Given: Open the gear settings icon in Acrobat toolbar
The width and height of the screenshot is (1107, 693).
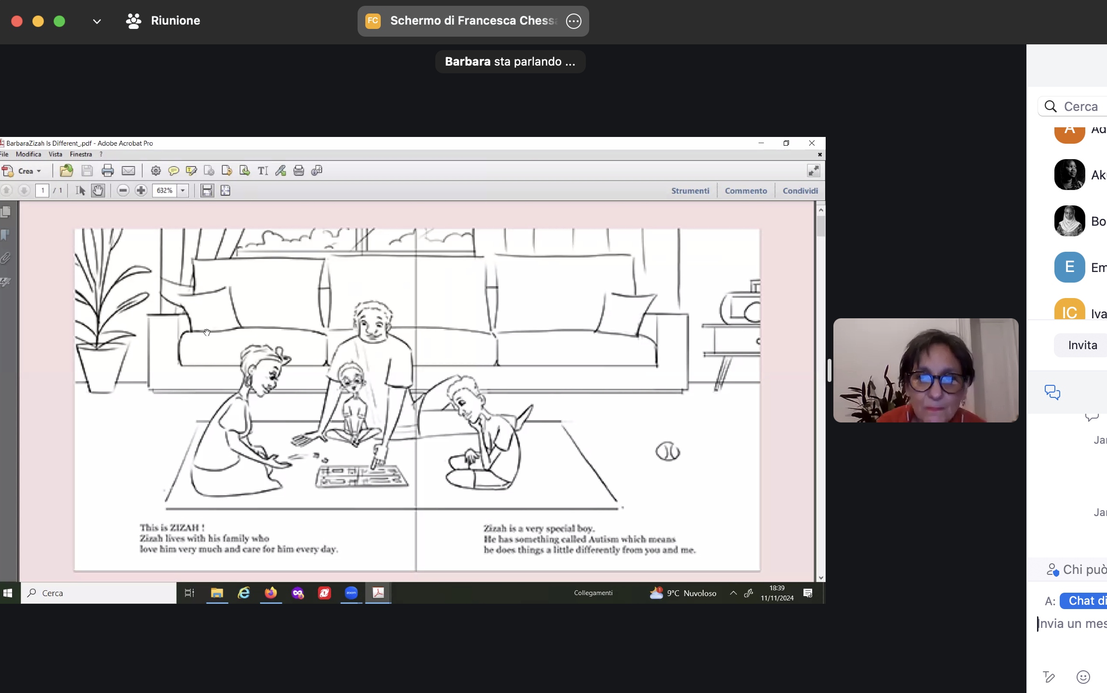Looking at the screenshot, I should [155, 170].
